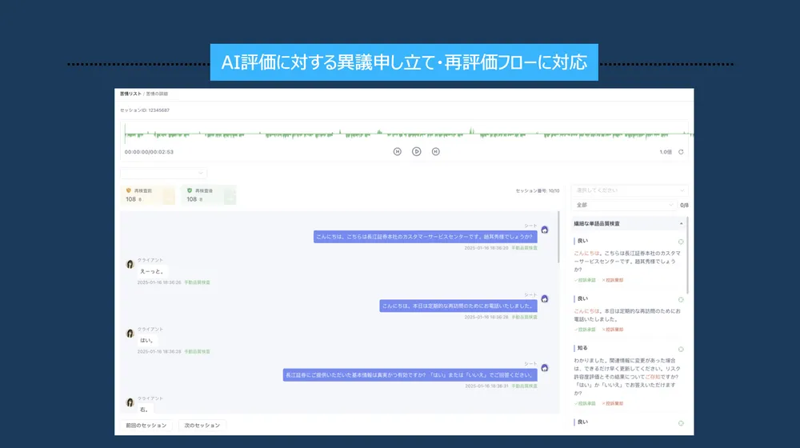Select client message えーっと。
The image size is (800, 448).
[151, 271]
